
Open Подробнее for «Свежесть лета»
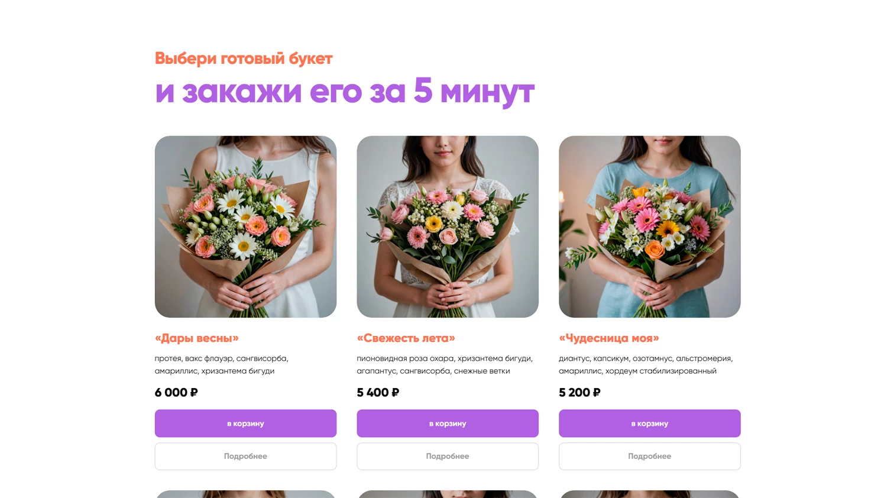448,456
